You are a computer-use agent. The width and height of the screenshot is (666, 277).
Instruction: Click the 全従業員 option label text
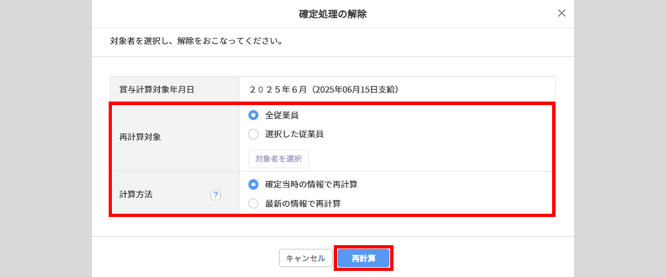(x=282, y=115)
